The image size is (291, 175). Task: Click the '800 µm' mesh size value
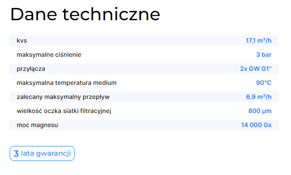click(x=260, y=111)
